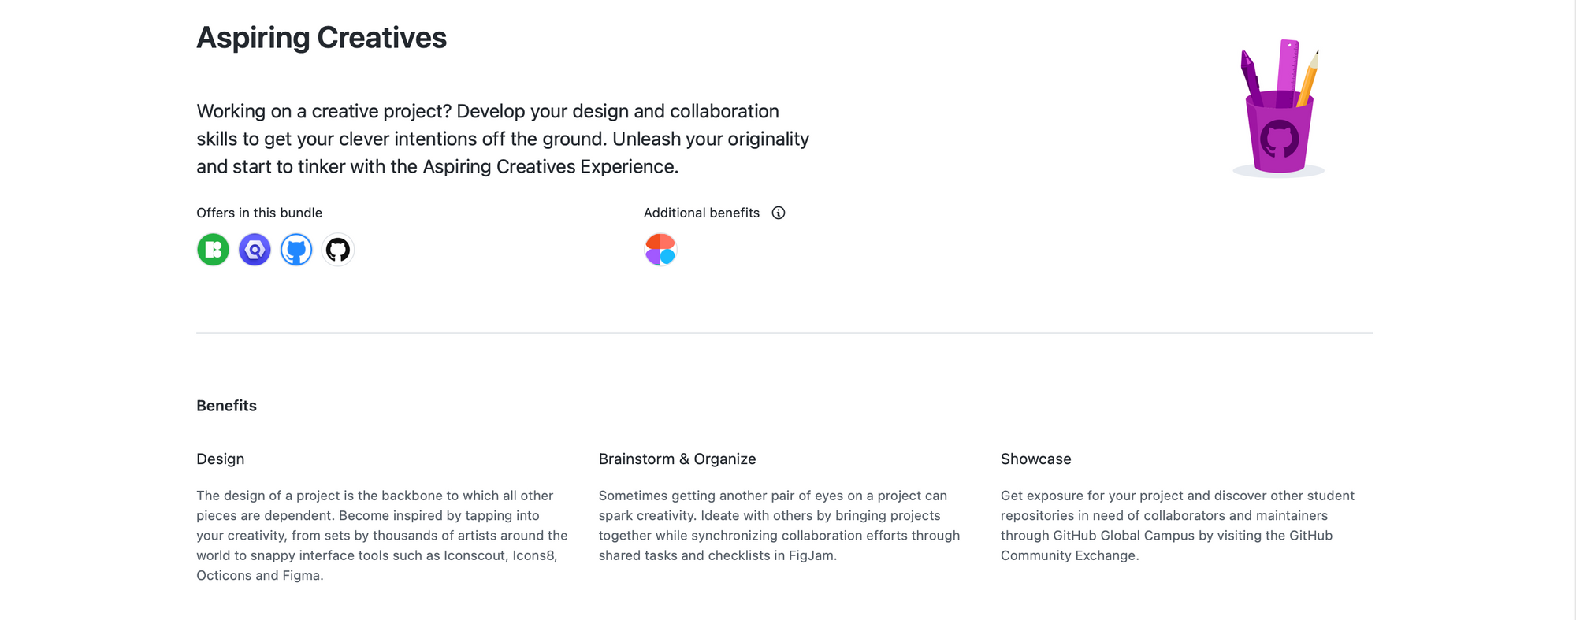This screenshot has width=1576, height=620.
Task: Click the Brainstorm & Organize heading
Action: [677, 459]
